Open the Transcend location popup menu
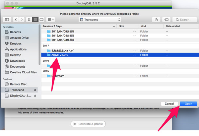199x136 pixels. coord(100,20)
